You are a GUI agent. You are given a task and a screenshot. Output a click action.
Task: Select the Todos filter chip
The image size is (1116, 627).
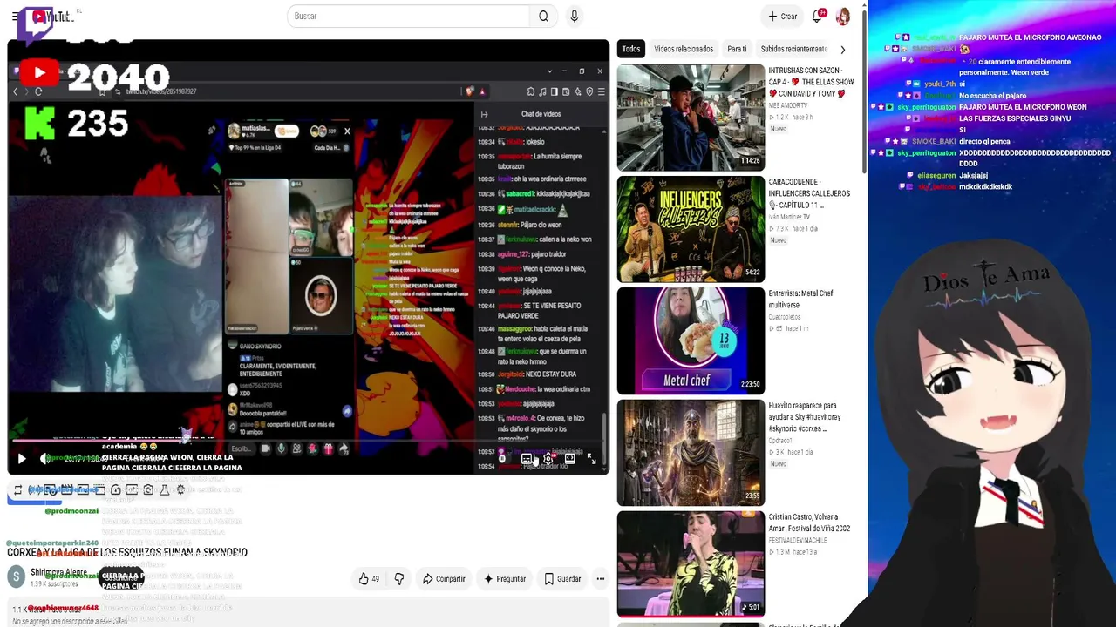(x=631, y=49)
